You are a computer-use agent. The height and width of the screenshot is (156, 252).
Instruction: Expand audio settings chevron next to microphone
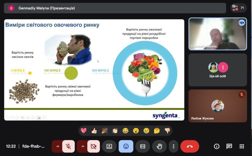click(x=57, y=146)
